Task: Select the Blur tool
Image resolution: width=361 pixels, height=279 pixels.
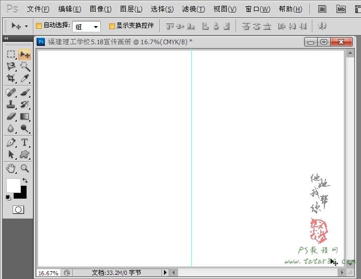Action: [x=11, y=128]
